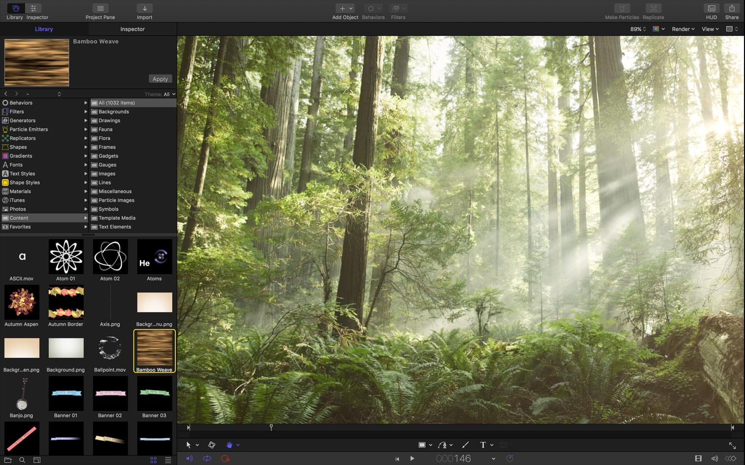
Task: Select the Atom 01 thumbnail
Action: (x=66, y=257)
